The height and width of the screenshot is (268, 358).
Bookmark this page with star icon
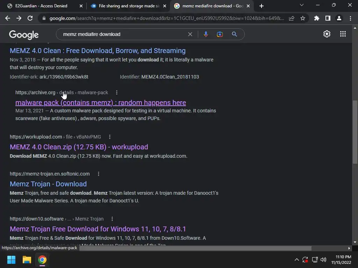click(x=303, y=18)
